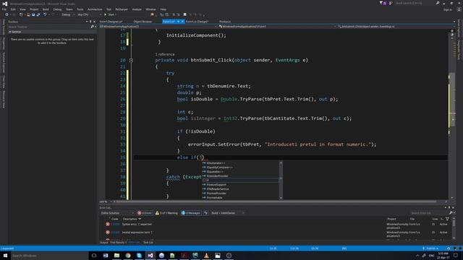The width and height of the screenshot is (463, 260).
Task: Click the Quick Launch search field
Action: pyautogui.click(x=415, y=3)
